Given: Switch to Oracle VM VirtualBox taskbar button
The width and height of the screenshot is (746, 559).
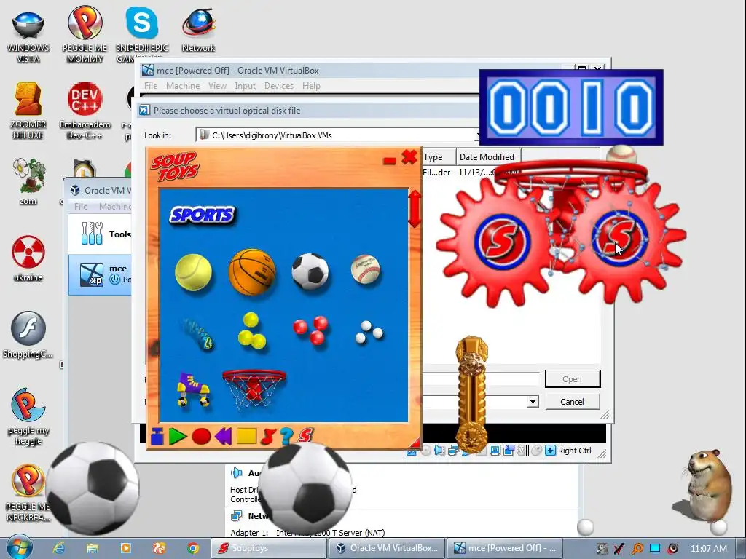Looking at the screenshot, I should tap(386, 548).
